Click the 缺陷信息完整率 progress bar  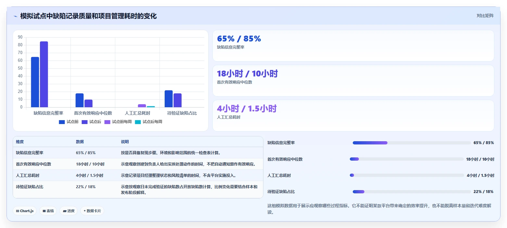pyautogui.click(x=412, y=143)
